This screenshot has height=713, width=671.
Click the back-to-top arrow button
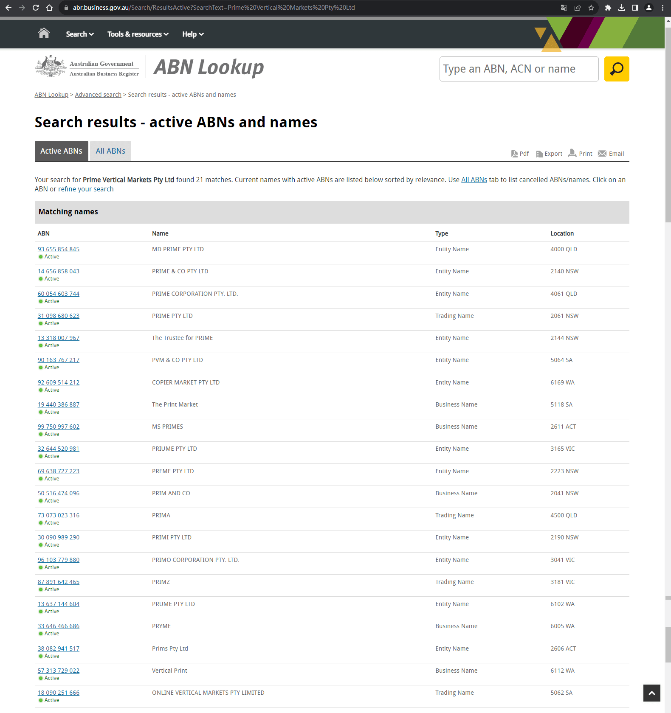click(652, 693)
